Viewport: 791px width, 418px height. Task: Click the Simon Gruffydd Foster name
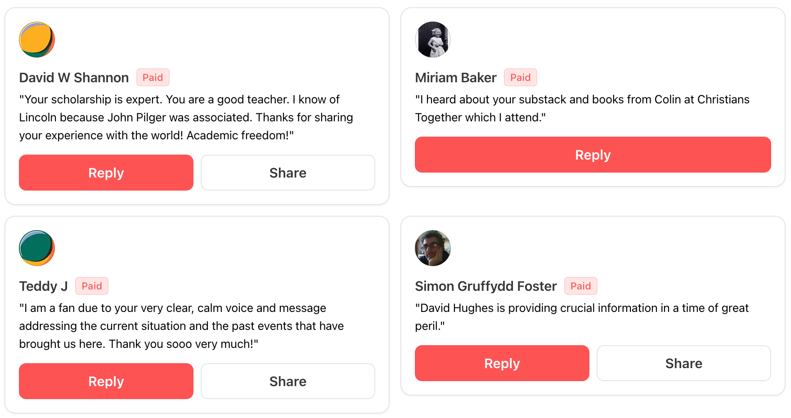[485, 286]
